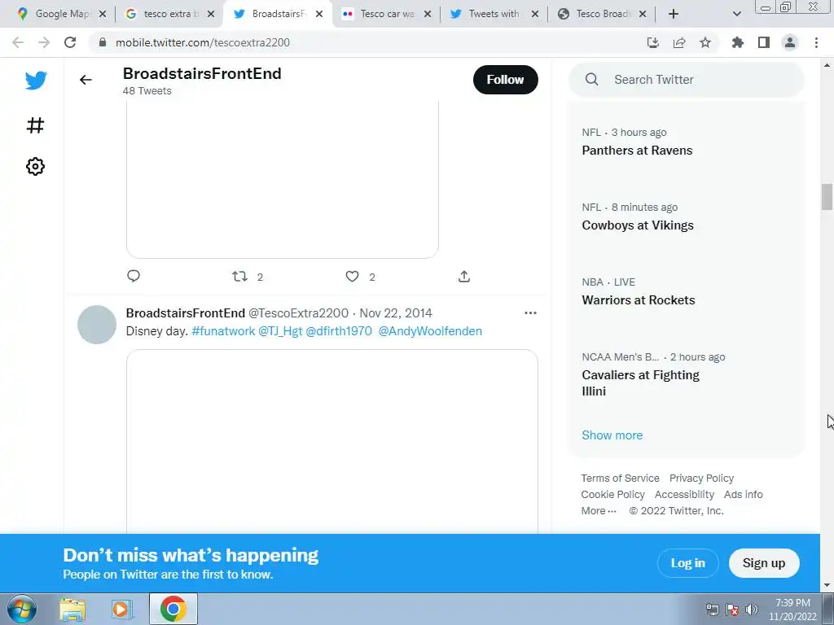Share this page from address bar
Viewport: 834px width, 625px height.
679,42
